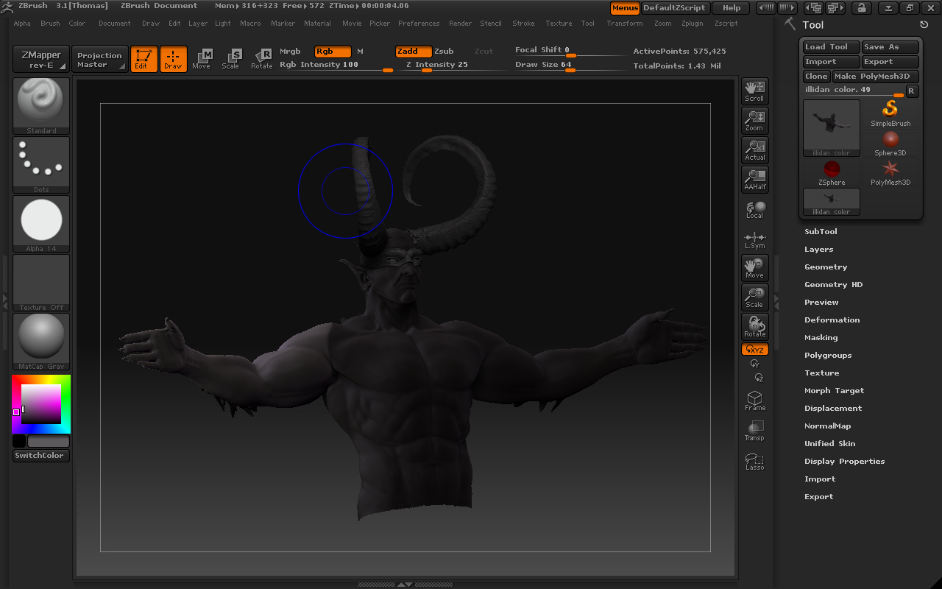The image size is (942, 589).
Task: Switch to the Move transform mode
Action: coord(202,59)
